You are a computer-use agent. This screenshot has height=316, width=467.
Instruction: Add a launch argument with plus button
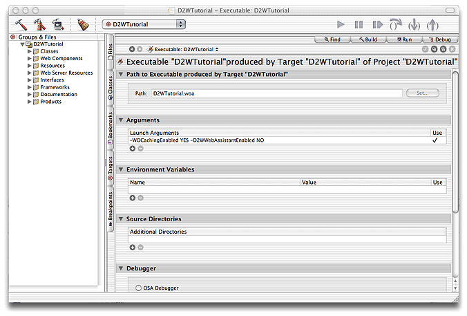133,148
